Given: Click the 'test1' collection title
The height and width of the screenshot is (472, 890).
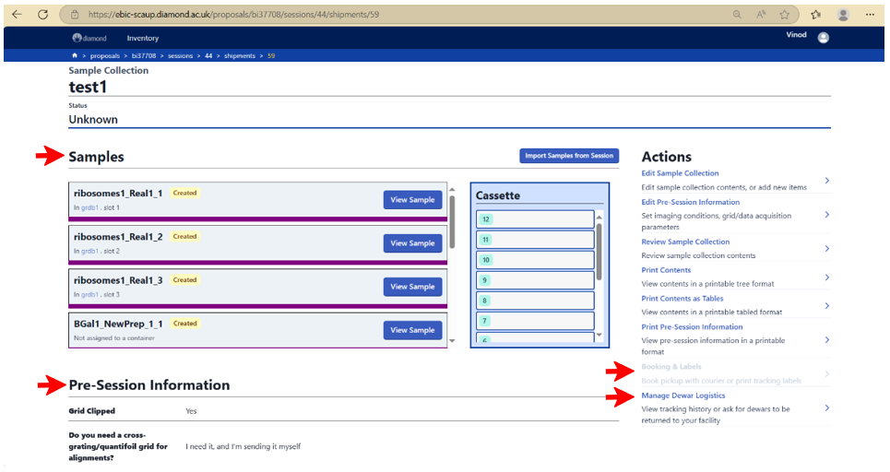Looking at the screenshot, I should 88,87.
